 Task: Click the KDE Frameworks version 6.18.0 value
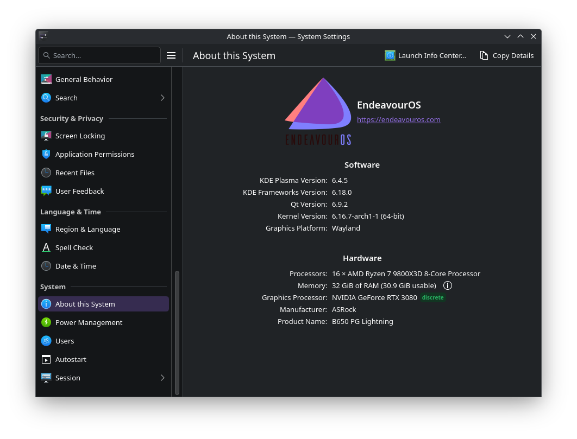coord(342,192)
